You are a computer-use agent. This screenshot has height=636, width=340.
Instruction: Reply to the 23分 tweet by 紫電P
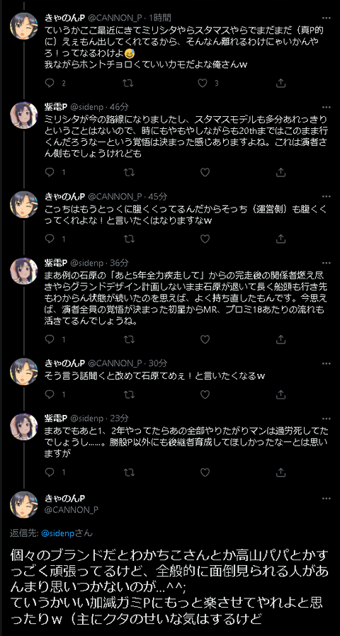pos(49,472)
